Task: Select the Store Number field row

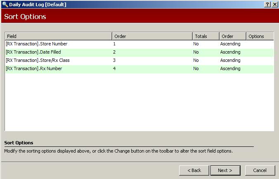Action: pyautogui.click(x=37, y=44)
